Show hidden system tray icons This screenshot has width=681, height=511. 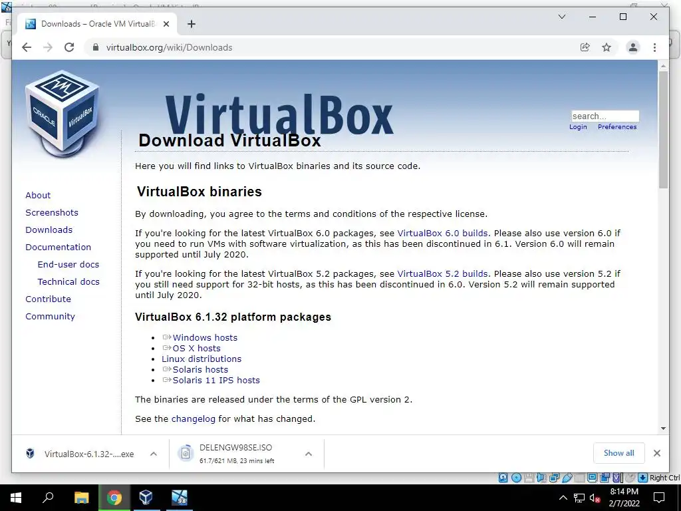click(563, 498)
